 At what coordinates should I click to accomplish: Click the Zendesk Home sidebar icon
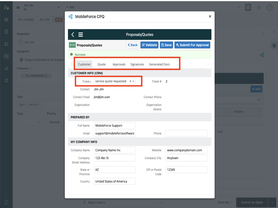[x=6, y=19]
